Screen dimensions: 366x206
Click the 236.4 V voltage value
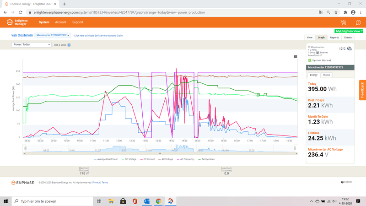(x=318, y=155)
